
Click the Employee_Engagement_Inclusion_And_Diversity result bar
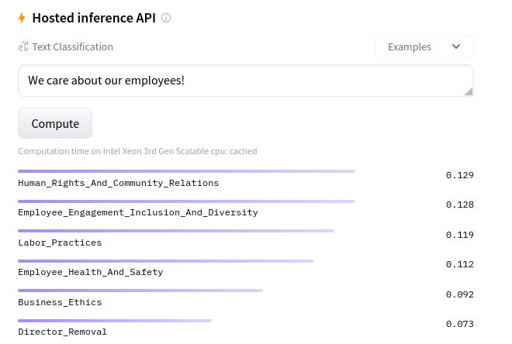186,201
